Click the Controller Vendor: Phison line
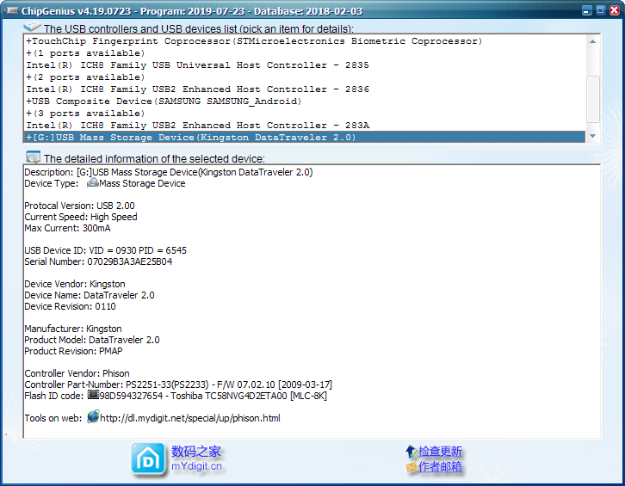The width and height of the screenshot is (625, 486). tap(77, 372)
